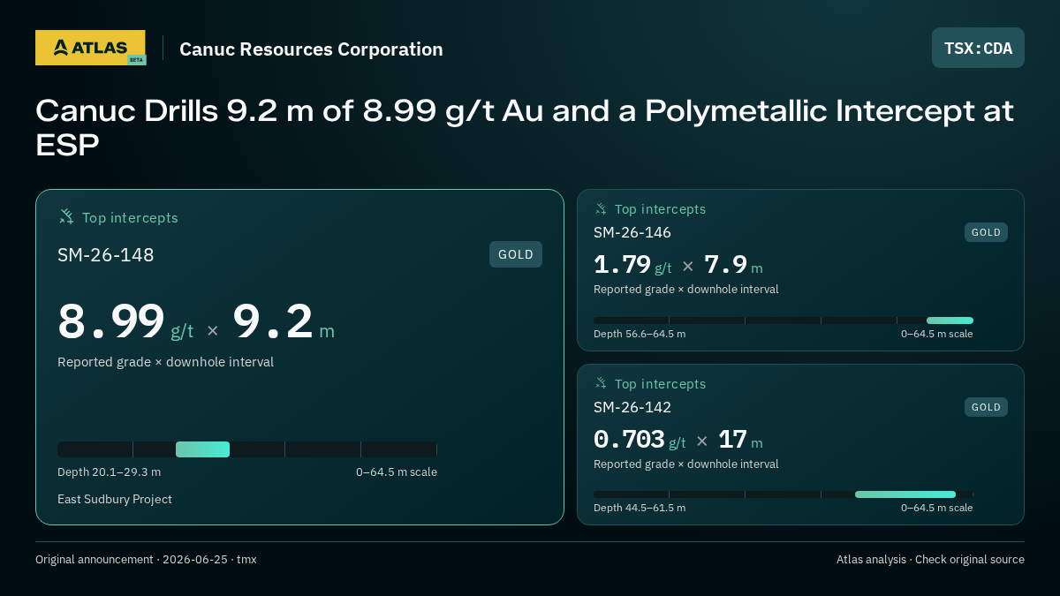
Task: Click the drill icon in SM-26-146 card
Action: pyautogui.click(x=601, y=208)
